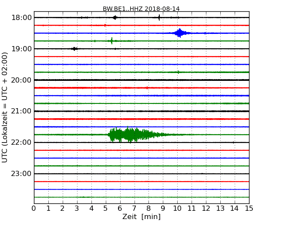Click the red blip near minute 5 below 18:00
Image resolution: width=283 pixels, height=226 pixels.
[105, 25]
